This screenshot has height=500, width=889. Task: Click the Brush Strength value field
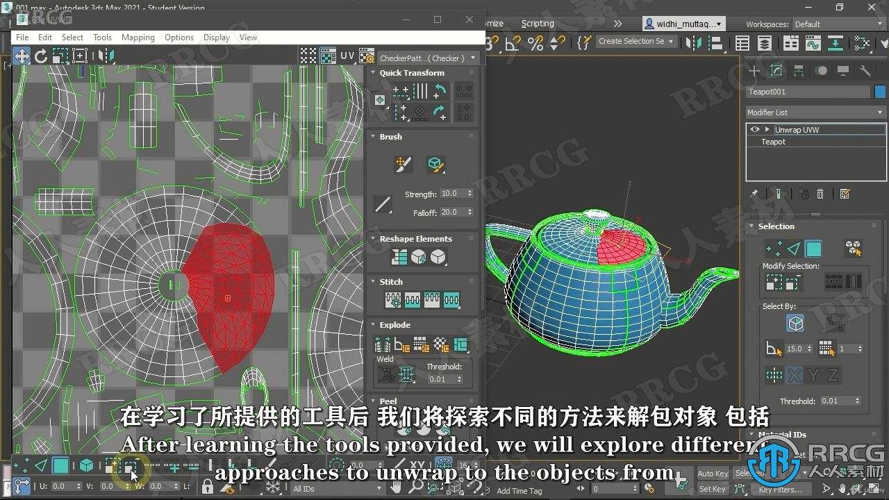pos(452,194)
